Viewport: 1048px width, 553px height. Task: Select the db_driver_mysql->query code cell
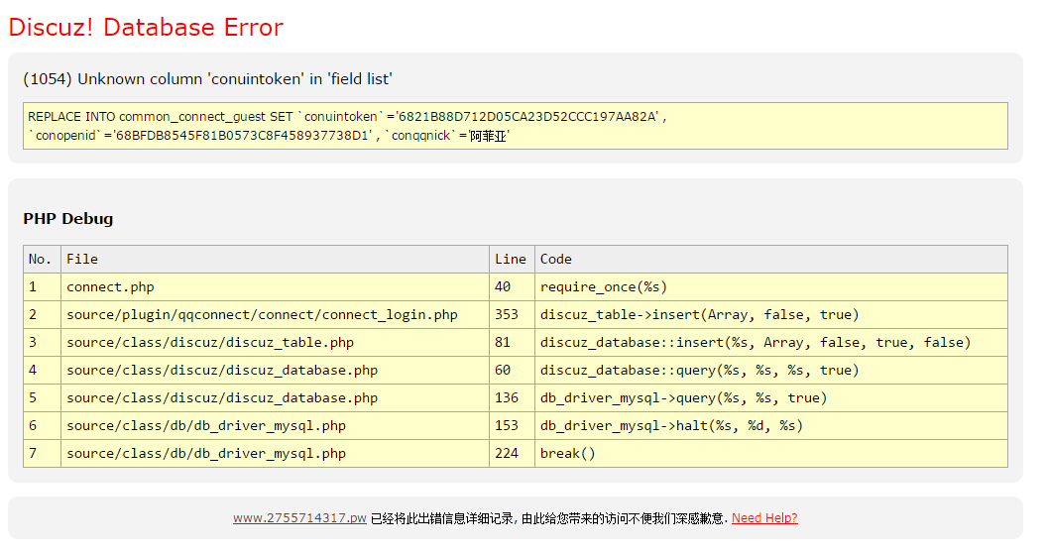[771, 398]
